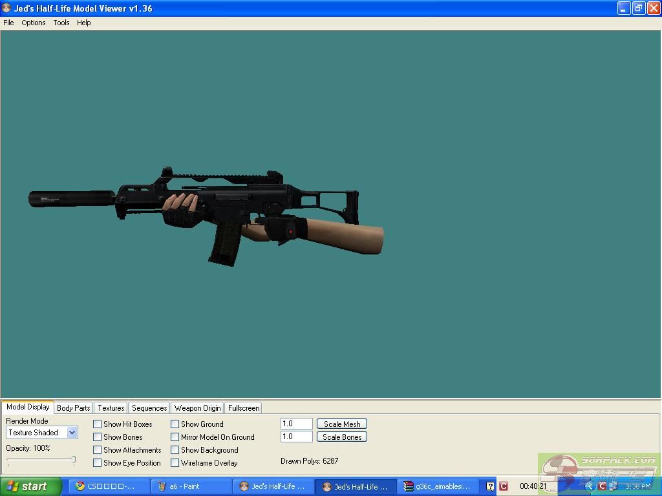Image resolution: width=662 pixels, height=496 pixels.
Task: Open the Weapon Origin tab
Action: [x=197, y=408]
